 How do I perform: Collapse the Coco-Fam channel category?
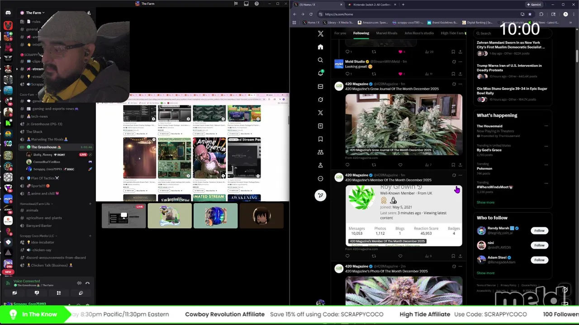28,95
